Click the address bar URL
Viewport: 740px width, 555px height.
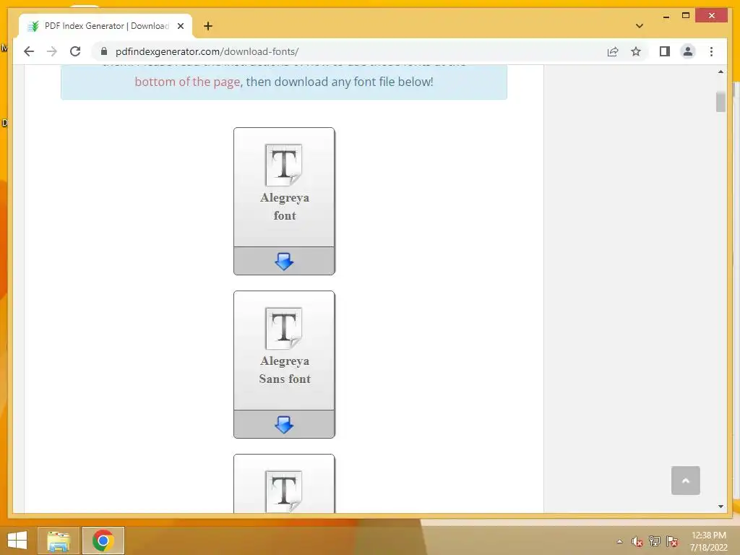tap(207, 51)
